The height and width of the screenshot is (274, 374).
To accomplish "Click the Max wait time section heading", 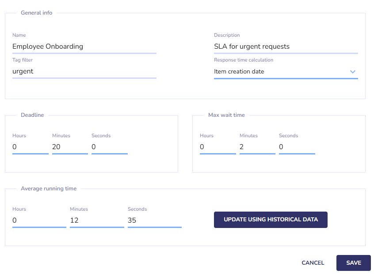I will 226,115.
